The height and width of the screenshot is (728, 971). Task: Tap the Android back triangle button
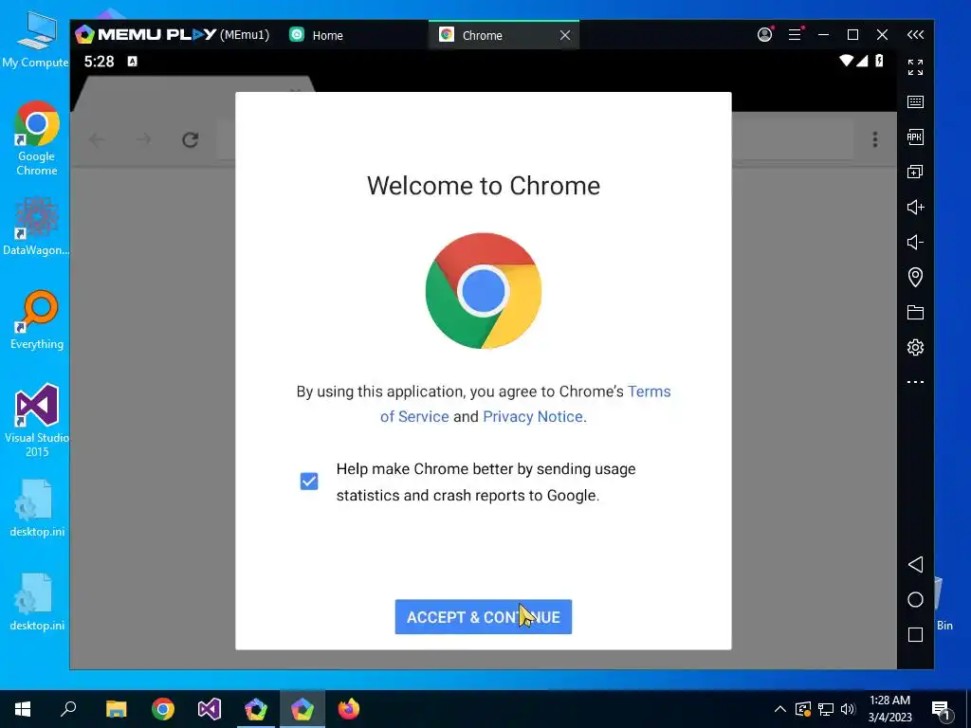click(x=915, y=564)
